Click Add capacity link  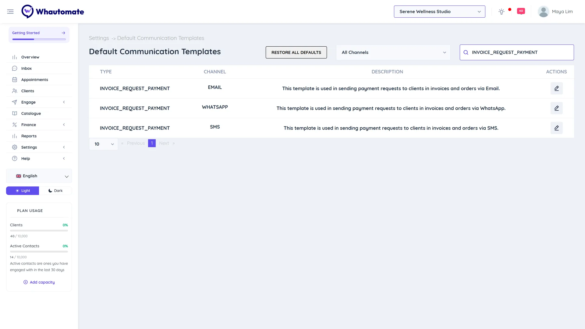(x=39, y=282)
